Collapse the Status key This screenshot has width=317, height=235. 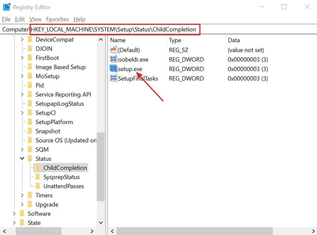22,158
